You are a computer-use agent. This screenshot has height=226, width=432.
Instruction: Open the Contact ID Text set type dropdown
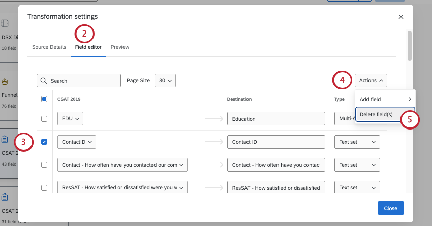point(357,142)
